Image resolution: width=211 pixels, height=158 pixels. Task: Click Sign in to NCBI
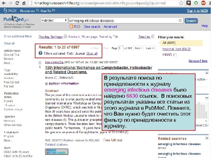coord(197,11)
